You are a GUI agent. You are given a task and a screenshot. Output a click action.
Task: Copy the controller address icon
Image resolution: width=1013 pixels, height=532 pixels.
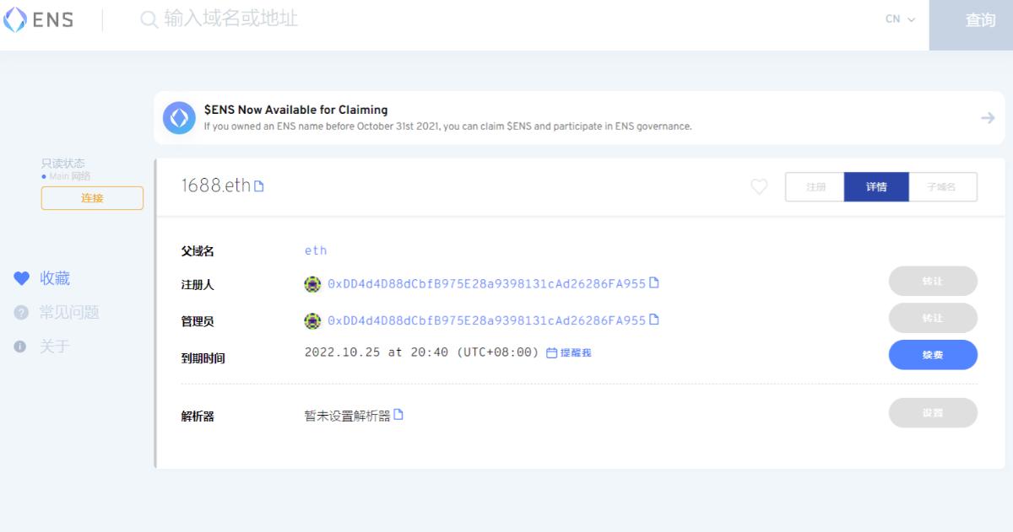point(653,320)
